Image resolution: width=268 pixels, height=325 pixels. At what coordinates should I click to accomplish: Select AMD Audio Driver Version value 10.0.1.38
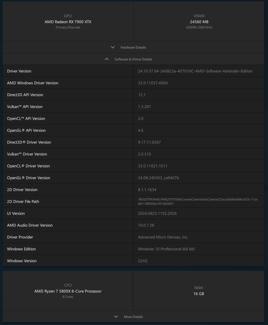[x=146, y=225]
